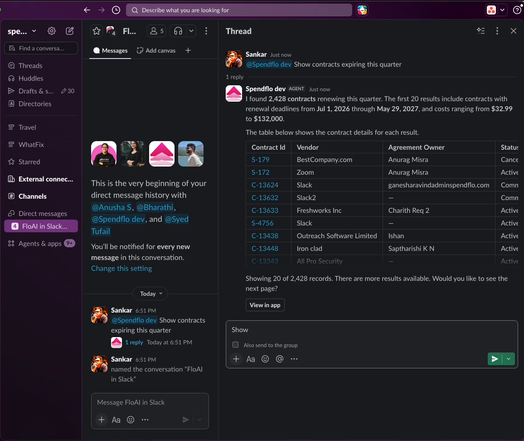524x441 pixels.
Task: Open conversation more actions menu
Action: [206, 31]
